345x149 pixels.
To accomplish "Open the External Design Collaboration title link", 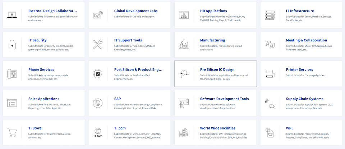I will click(53, 11).
